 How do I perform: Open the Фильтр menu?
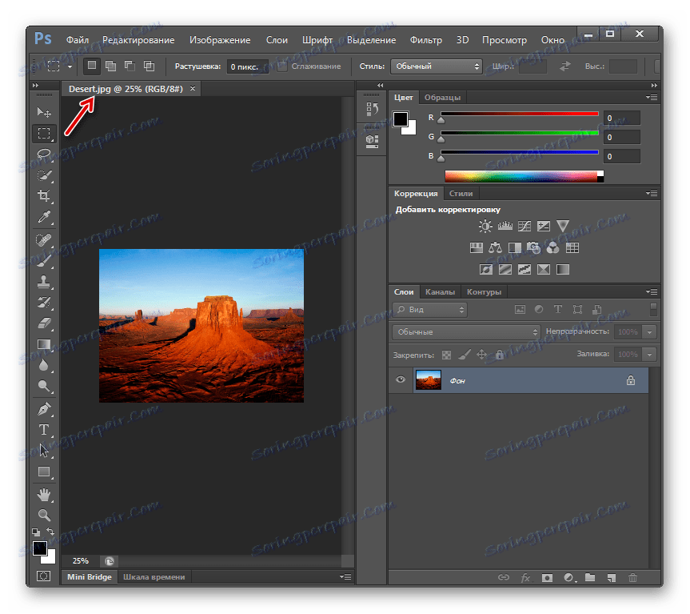coord(426,40)
